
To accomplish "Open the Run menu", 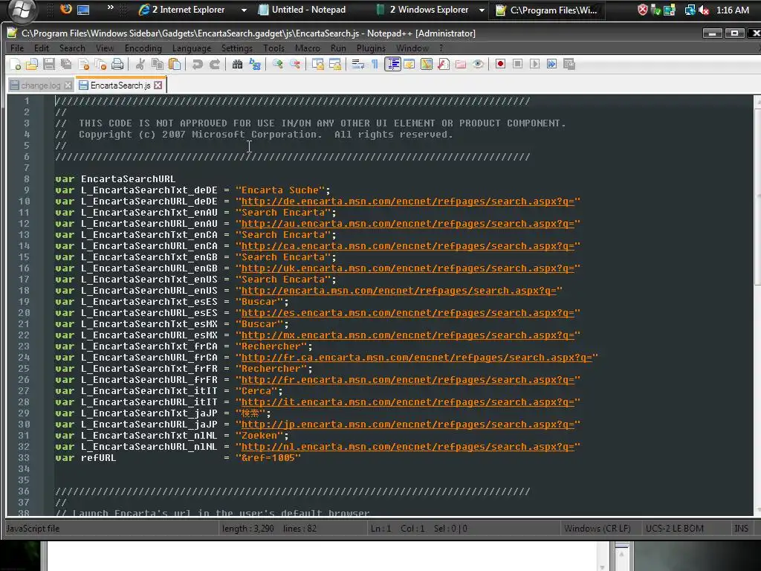I will pyautogui.click(x=338, y=48).
